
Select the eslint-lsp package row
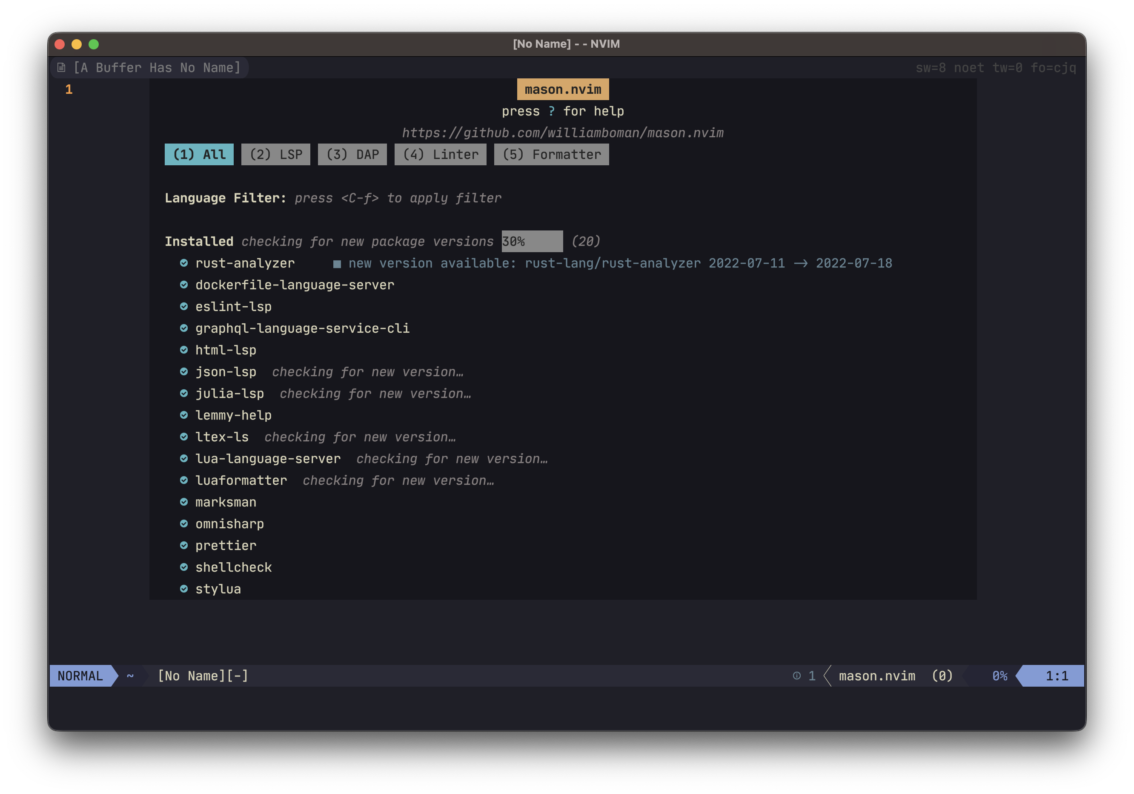point(234,307)
